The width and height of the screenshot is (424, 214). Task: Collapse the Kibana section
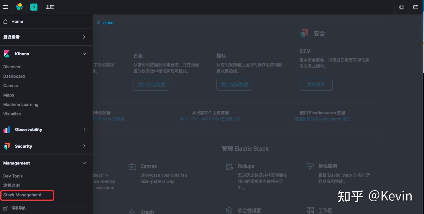84,54
